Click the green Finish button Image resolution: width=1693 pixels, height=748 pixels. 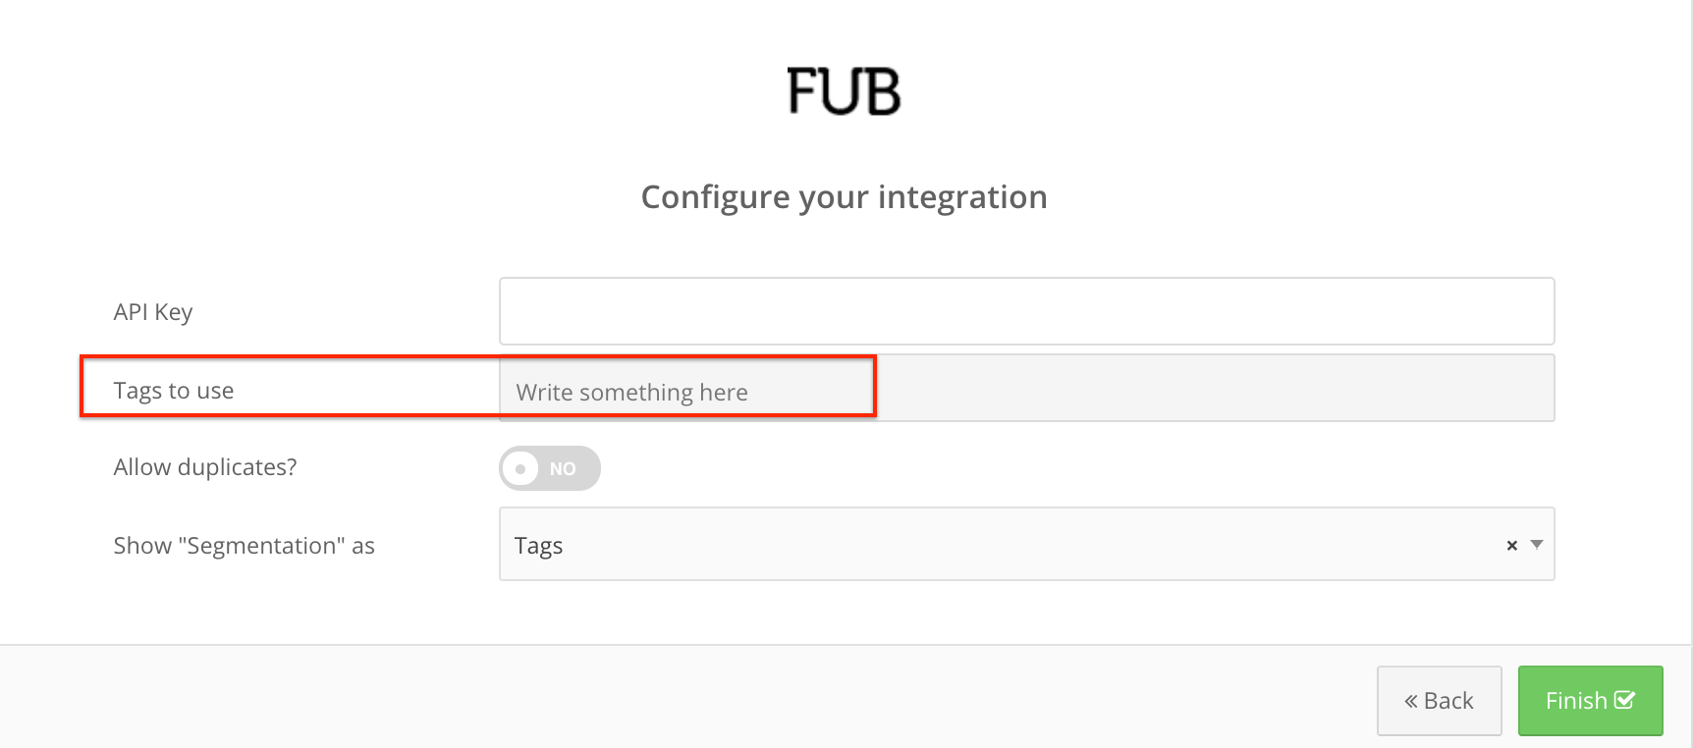coord(1590,701)
